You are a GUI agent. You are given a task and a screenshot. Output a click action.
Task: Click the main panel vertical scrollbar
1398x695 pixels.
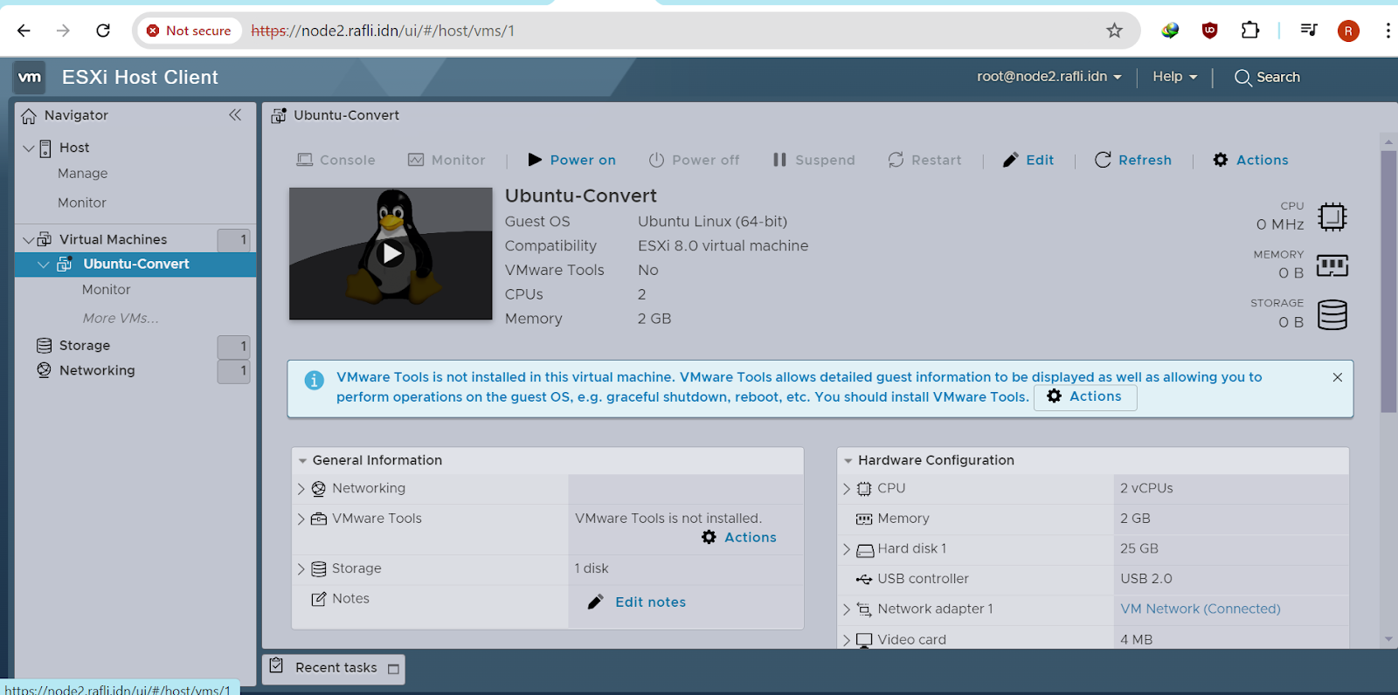[1388, 280]
